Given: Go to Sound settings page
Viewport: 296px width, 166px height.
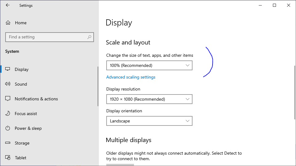Looking at the screenshot, I should pos(21,84).
